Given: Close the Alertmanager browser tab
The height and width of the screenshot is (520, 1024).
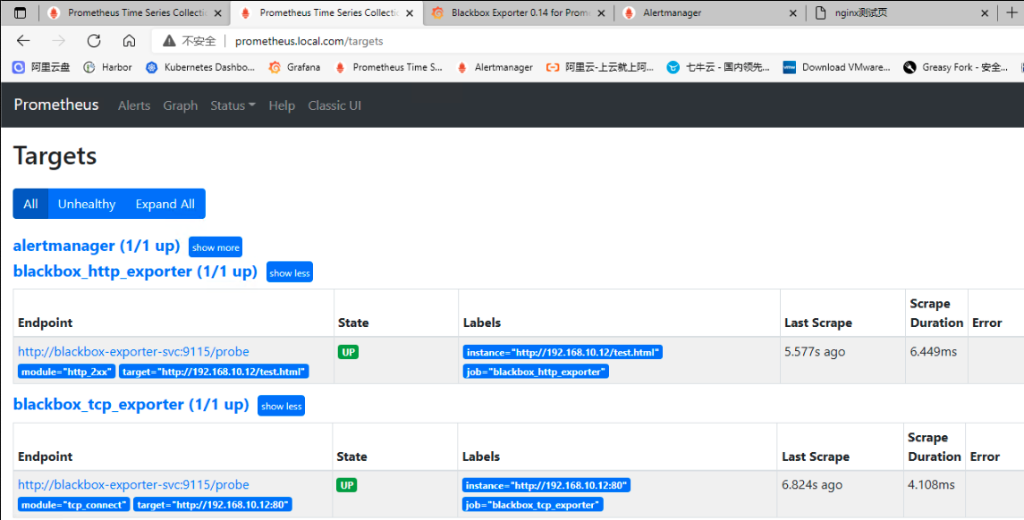Looking at the screenshot, I should pyautogui.click(x=792, y=13).
